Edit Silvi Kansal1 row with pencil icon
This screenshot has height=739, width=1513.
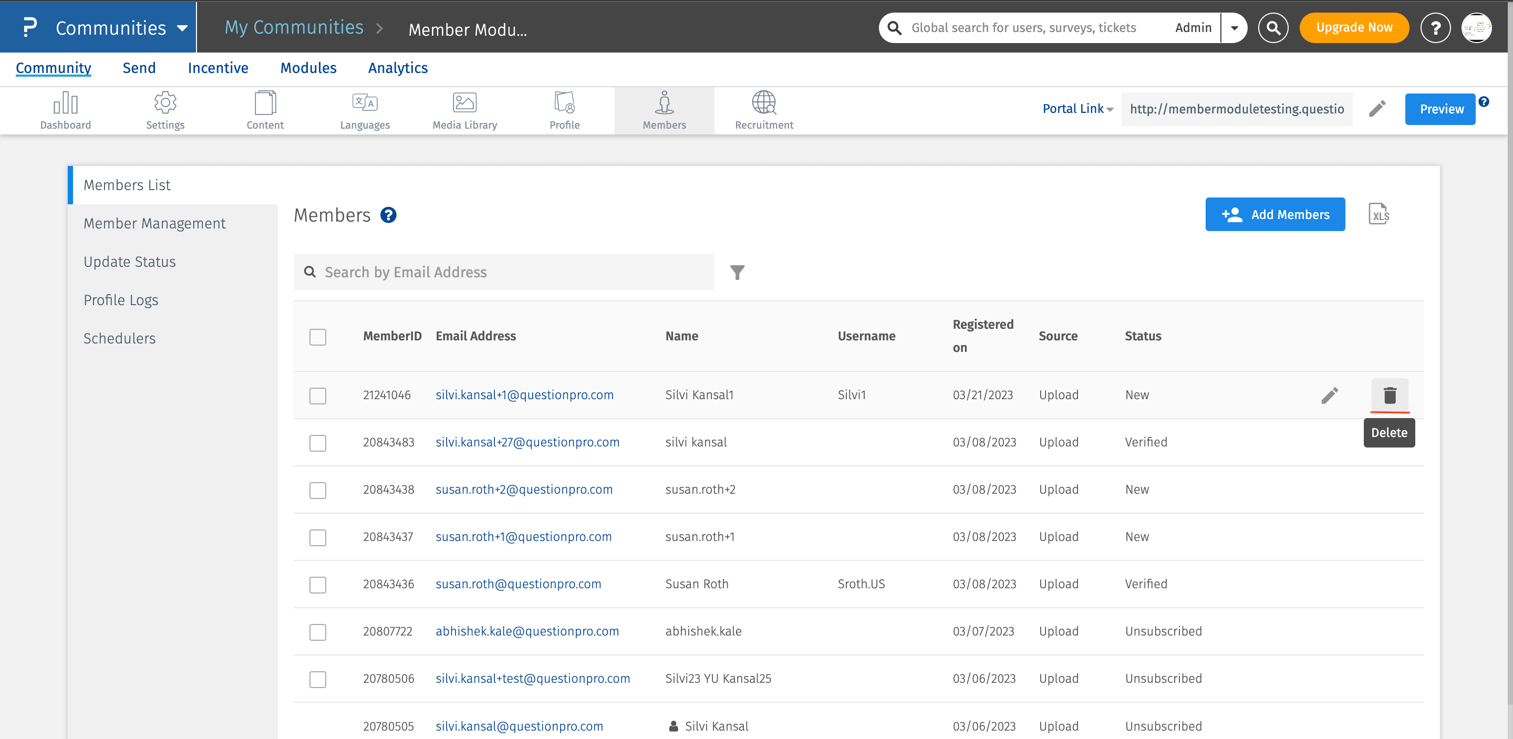click(x=1329, y=395)
